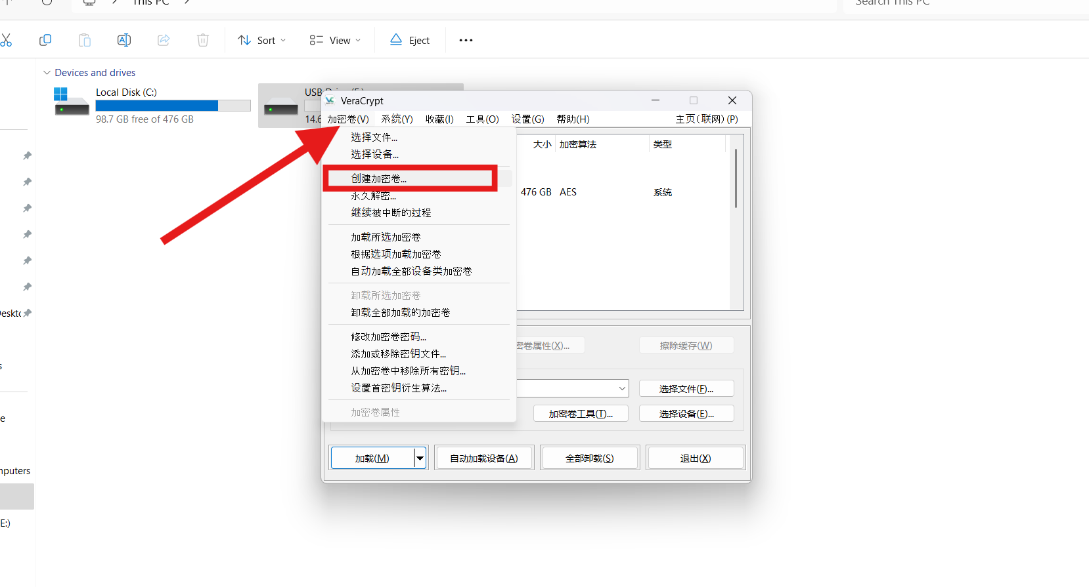1089x587 pixels.
Task: Click the 加密卷工具(T)... button
Action: [x=581, y=414]
